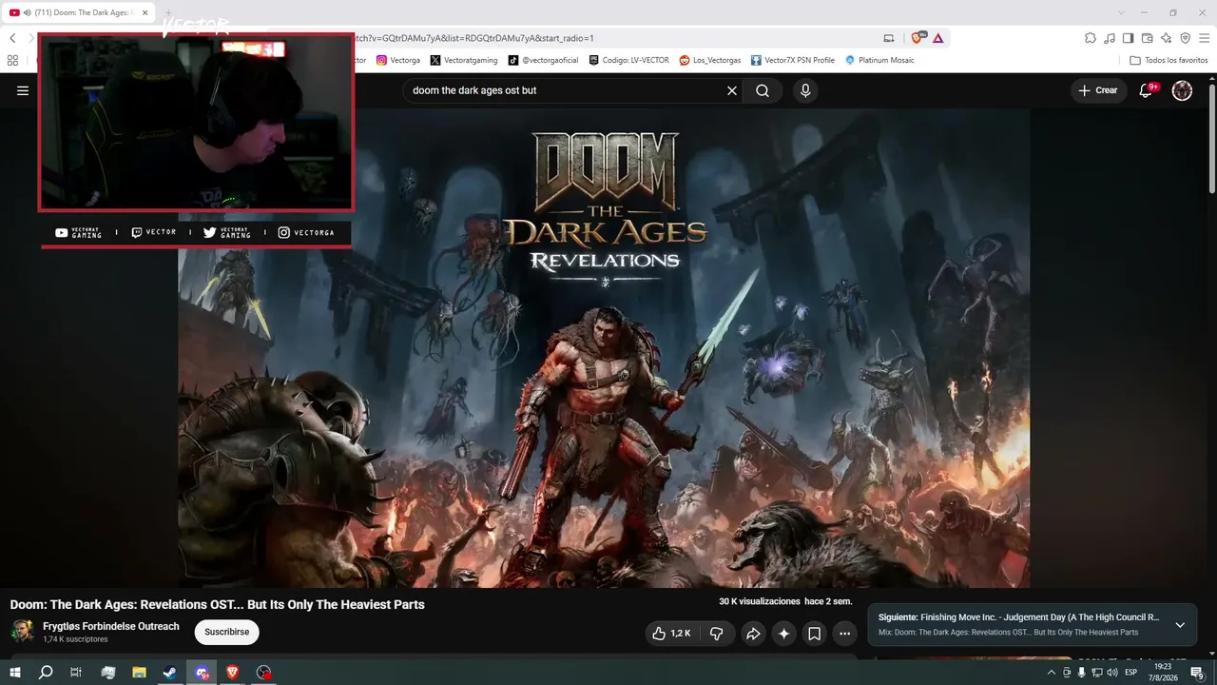Save video to playlist bookmark icon

pyautogui.click(x=815, y=634)
